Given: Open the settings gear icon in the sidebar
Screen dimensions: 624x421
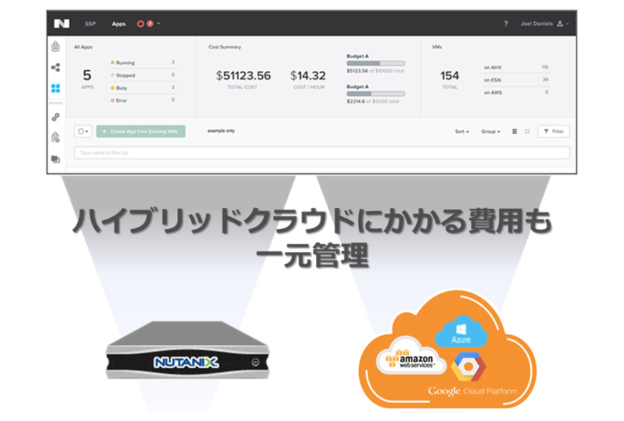Looking at the screenshot, I should tap(56, 118).
